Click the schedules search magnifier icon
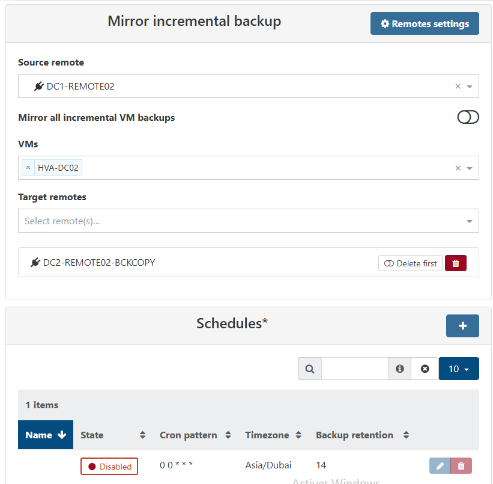The height and width of the screenshot is (484, 493). [310, 369]
